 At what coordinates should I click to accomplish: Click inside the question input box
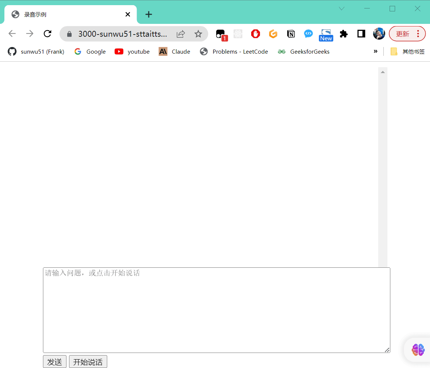(217, 310)
